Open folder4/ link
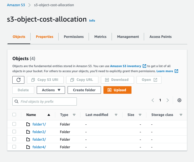Viewport: 194px width, 162px height. pyautogui.click(x=39, y=147)
